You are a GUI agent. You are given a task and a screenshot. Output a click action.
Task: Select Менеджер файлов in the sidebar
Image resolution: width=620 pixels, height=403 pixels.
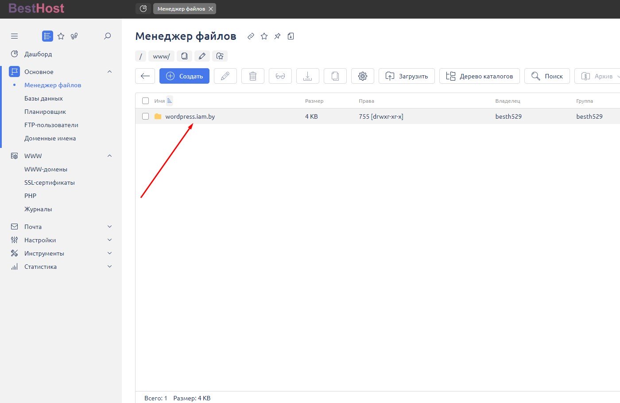click(x=53, y=85)
